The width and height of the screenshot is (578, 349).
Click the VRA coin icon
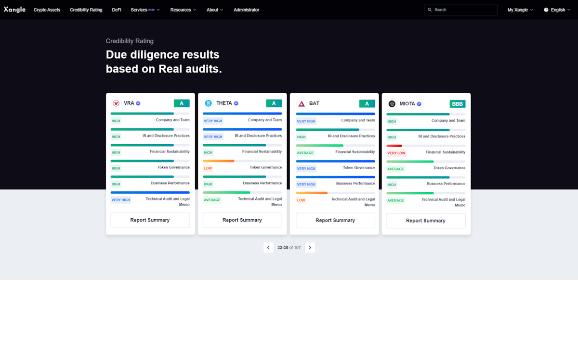click(x=116, y=103)
